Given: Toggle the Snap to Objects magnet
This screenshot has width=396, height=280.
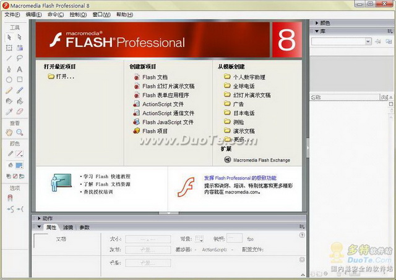Looking at the screenshot, I should pyautogui.click(x=9, y=198).
